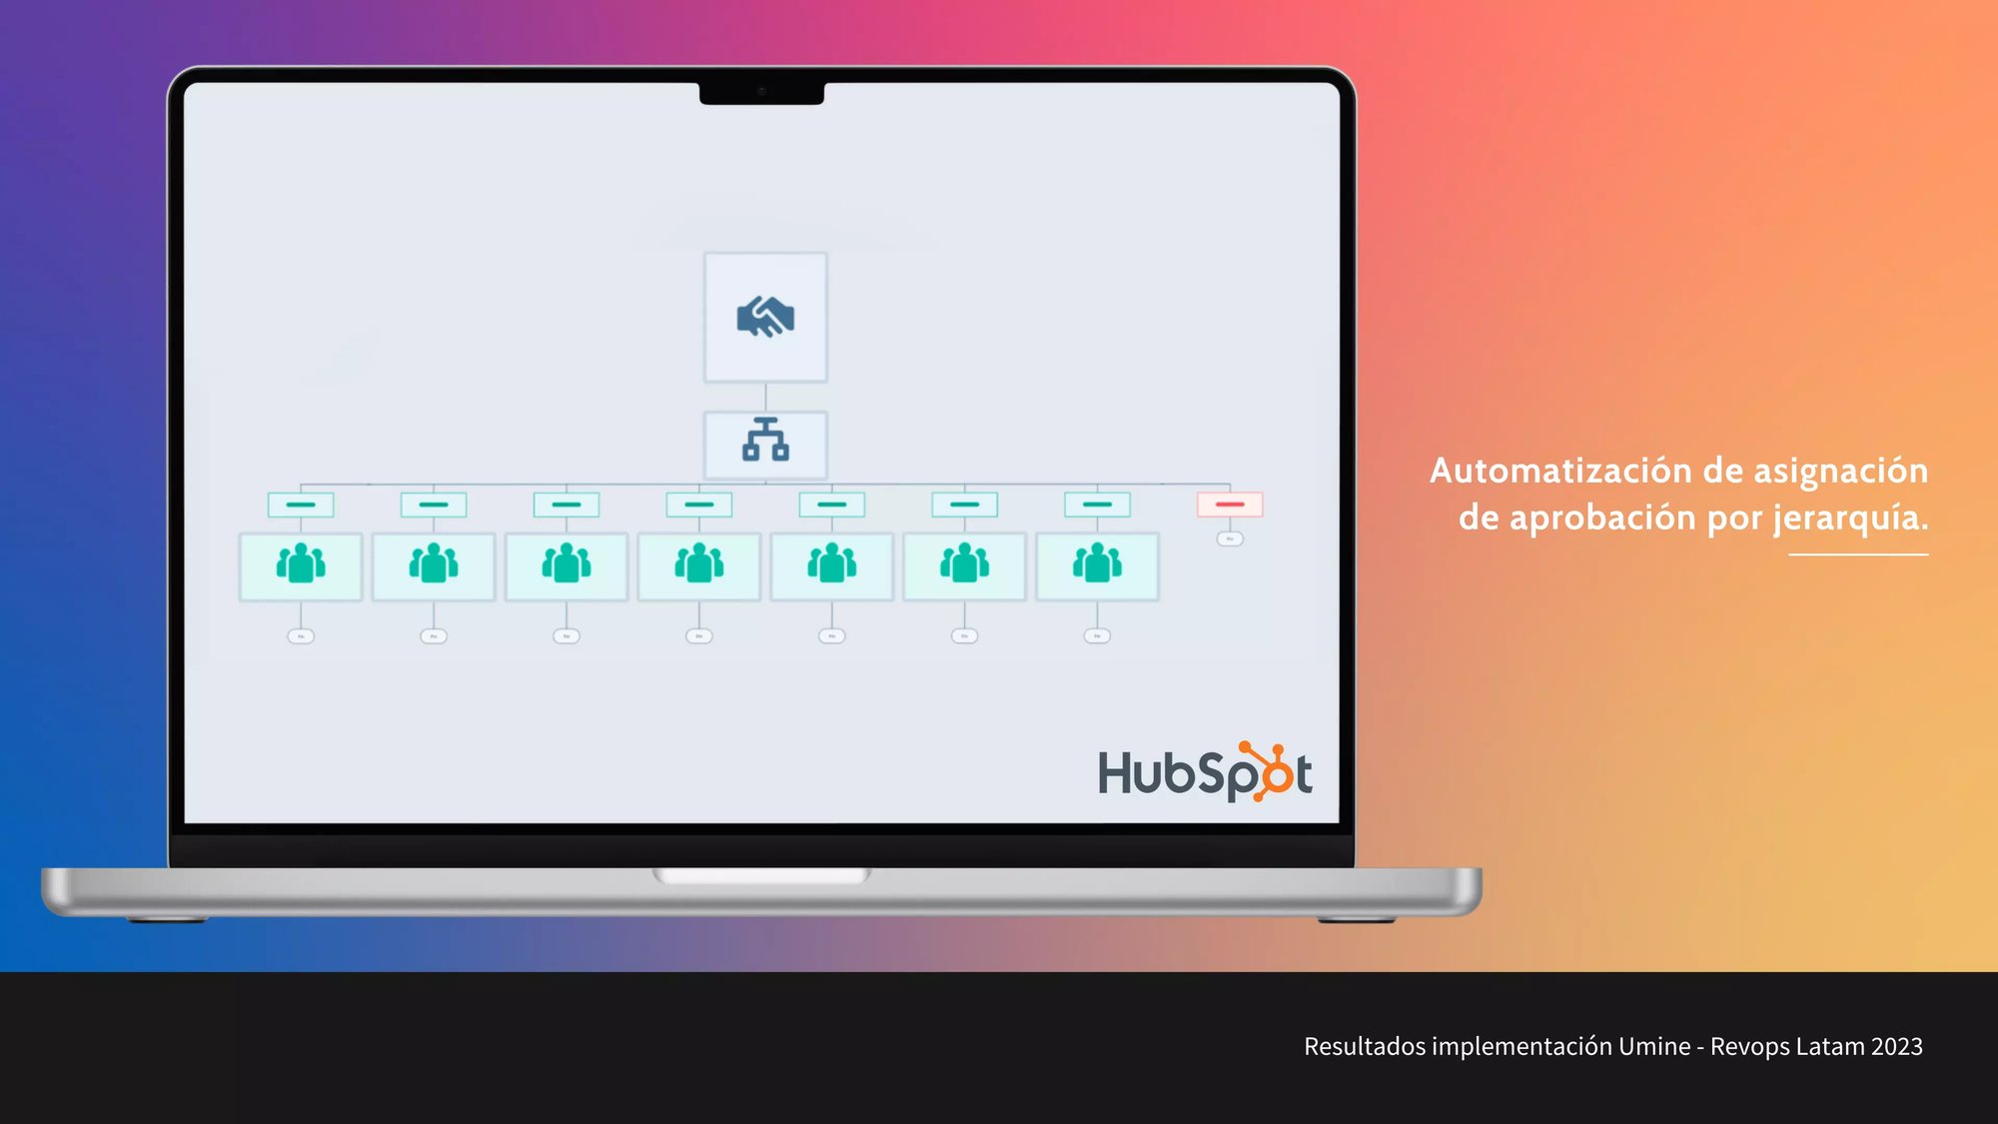This screenshot has height=1124, width=1998.
Task: Expand the bottom connector below first group
Action: [x=301, y=635]
